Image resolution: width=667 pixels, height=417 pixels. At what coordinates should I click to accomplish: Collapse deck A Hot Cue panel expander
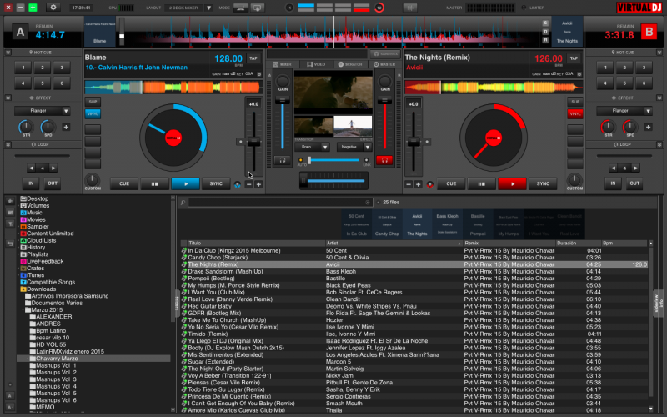coord(8,53)
